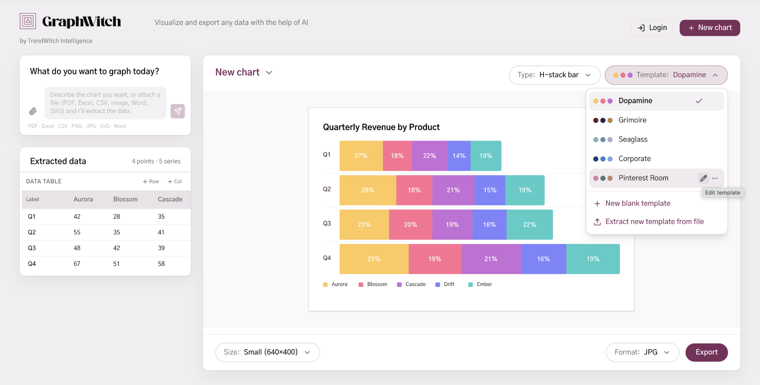Click the Q1 Aurora cell value 42
Screen dimensions: 760x385
click(77, 217)
